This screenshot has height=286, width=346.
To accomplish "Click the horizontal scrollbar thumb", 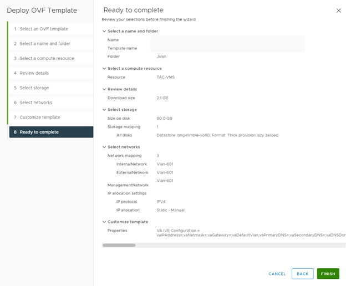I will coord(119,245).
